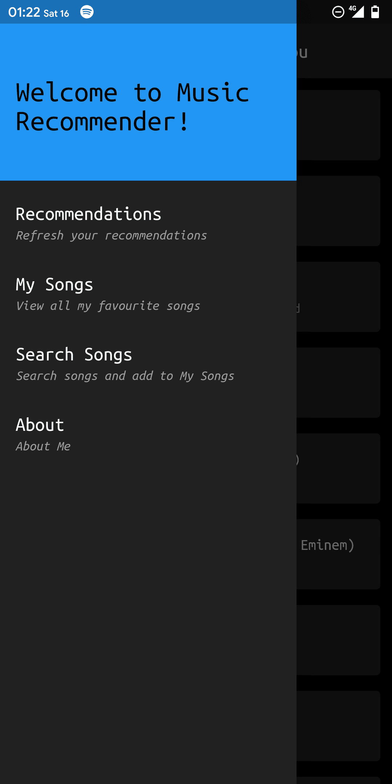Tap the Do Not Disturb status icon

coord(338,12)
